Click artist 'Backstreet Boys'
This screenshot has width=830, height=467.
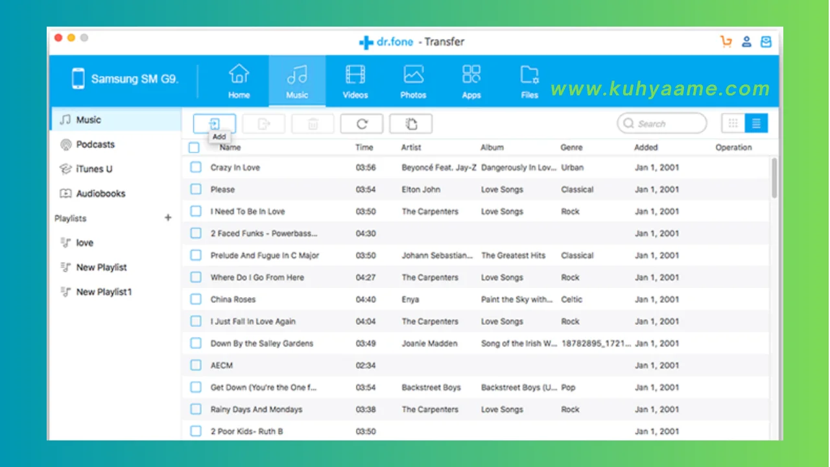431,388
